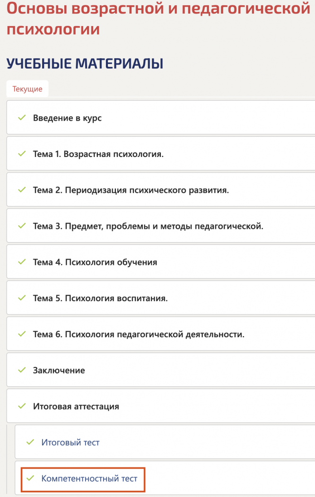Click the course title Основы возрастной и педагогической психологии
This screenshot has width=315, height=497.
click(x=158, y=18)
